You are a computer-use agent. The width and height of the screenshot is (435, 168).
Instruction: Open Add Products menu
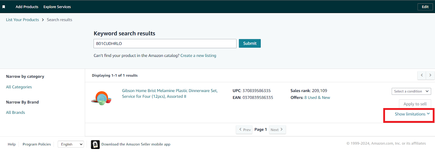coord(27,7)
